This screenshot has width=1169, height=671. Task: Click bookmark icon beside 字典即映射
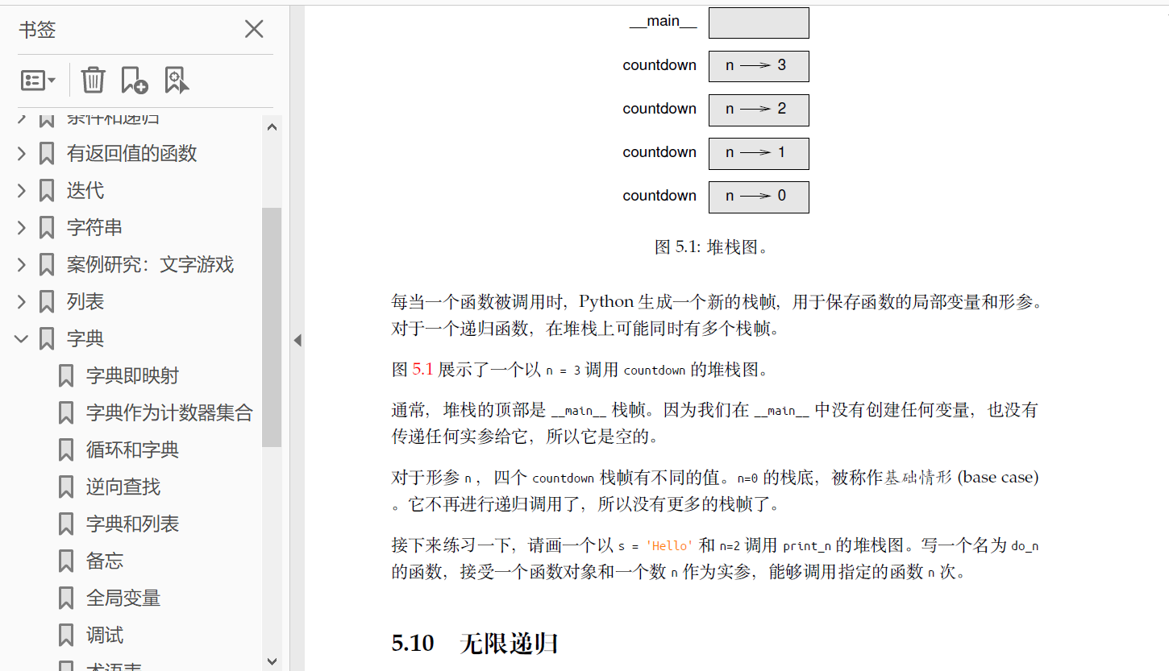click(66, 375)
